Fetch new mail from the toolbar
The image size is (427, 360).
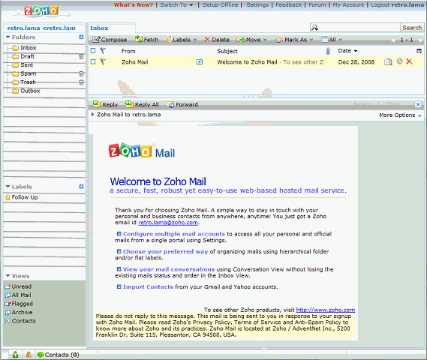147,40
